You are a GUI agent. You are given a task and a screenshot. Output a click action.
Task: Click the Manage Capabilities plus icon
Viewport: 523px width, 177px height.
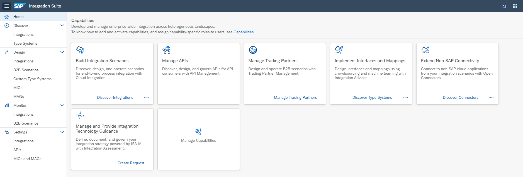pyautogui.click(x=199, y=132)
